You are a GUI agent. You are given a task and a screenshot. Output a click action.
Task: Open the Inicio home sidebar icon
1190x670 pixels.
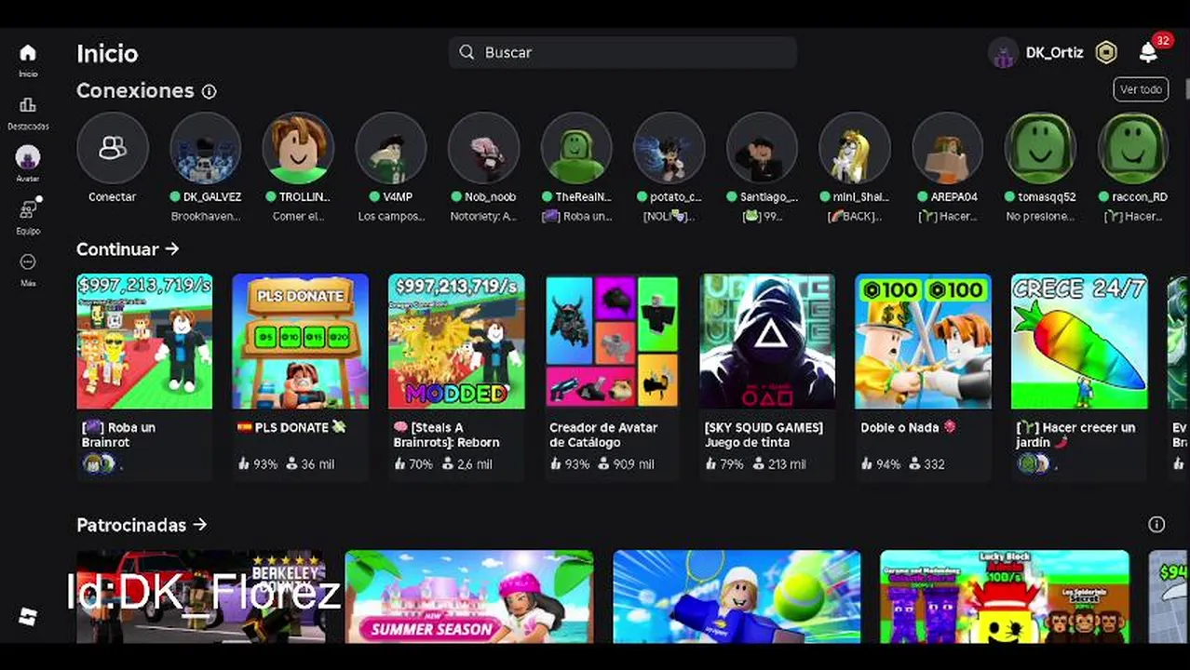pyautogui.click(x=28, y=53)
